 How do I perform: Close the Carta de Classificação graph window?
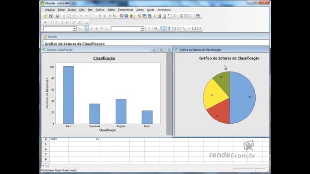pos(169,50)
